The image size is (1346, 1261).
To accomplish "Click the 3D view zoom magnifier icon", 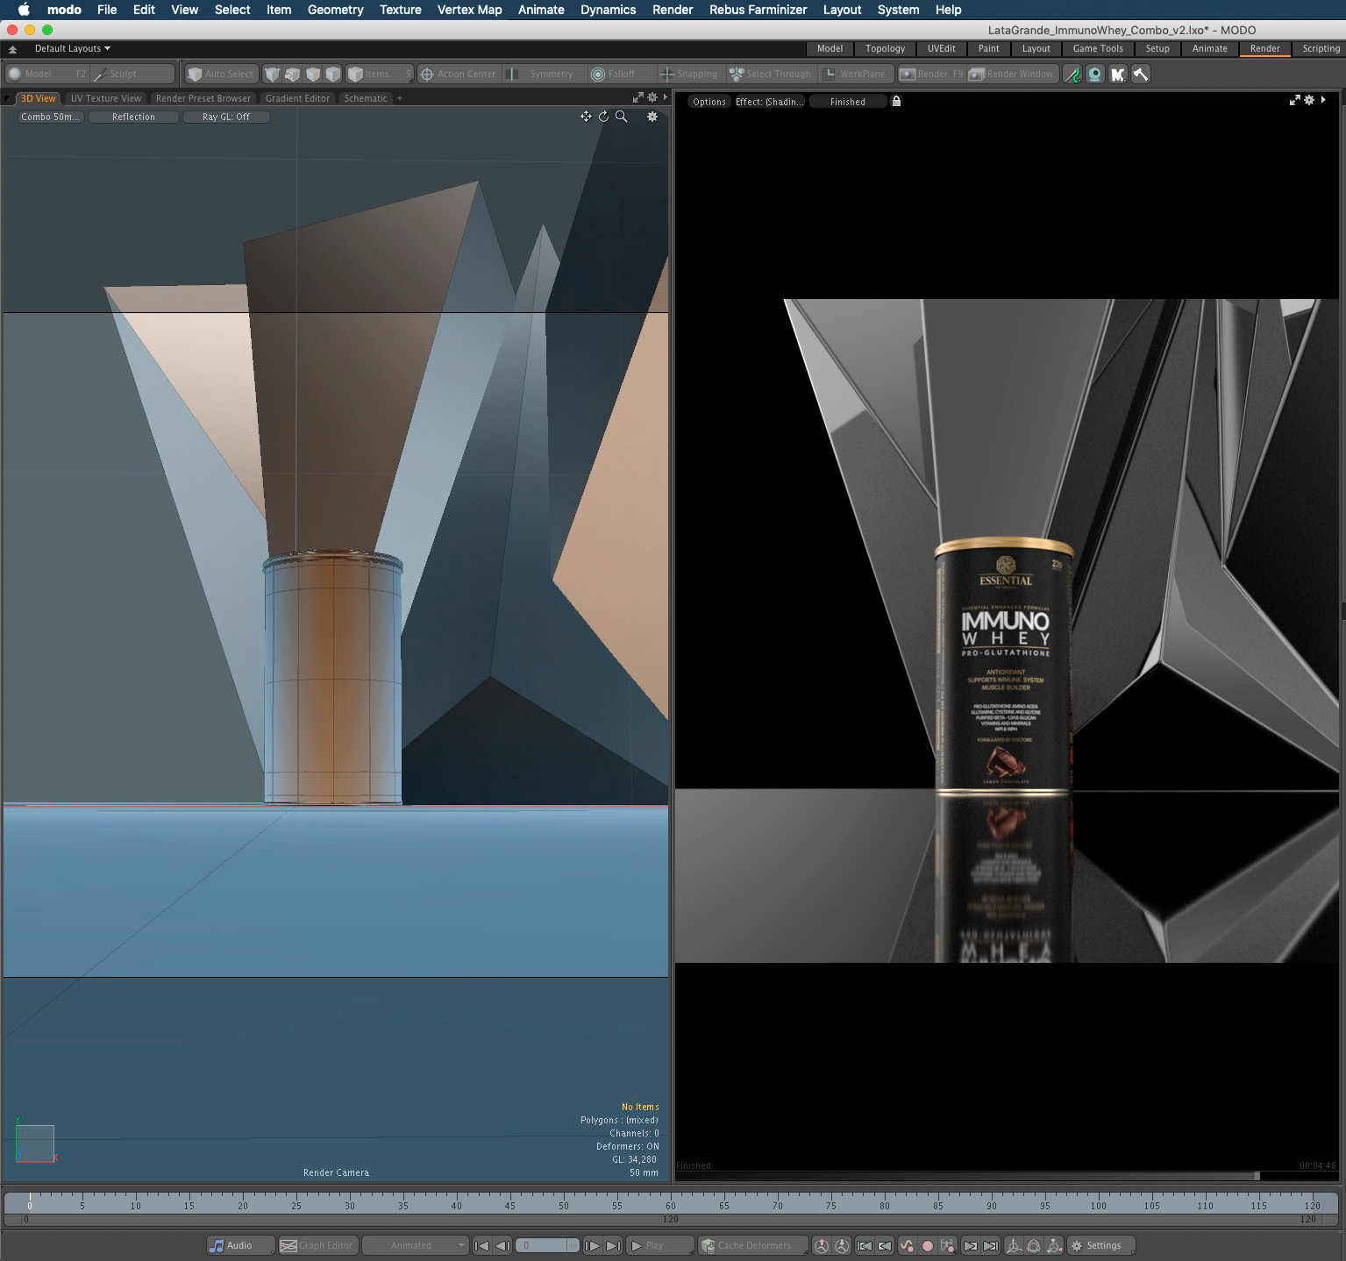I will tap(622, 117).
